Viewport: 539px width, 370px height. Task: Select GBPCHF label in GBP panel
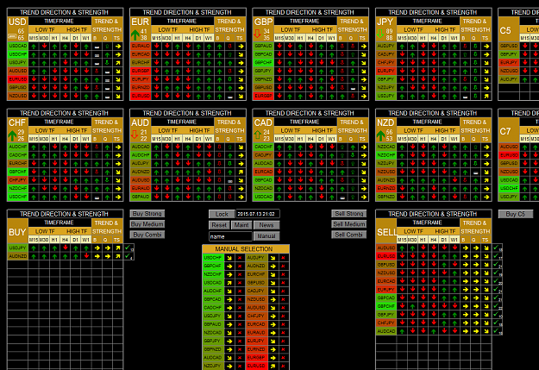click(x=263, y=63)
